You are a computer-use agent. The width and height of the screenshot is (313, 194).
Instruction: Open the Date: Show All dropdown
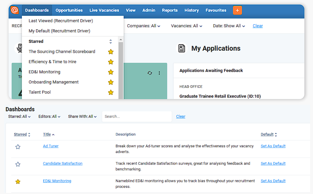pyautogui.click(x=229, y=26)
